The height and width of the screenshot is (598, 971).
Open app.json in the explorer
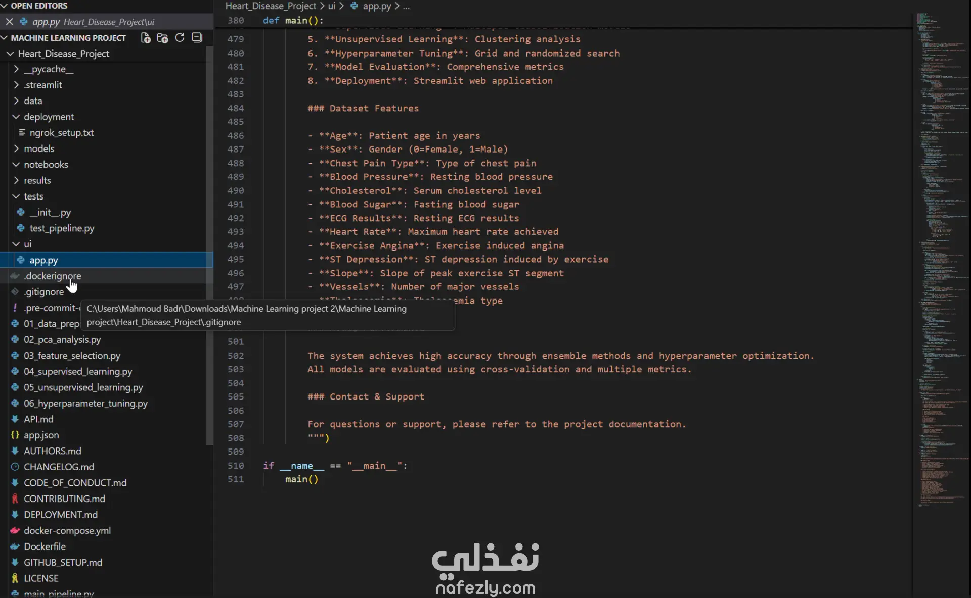(x=41, y=435)
